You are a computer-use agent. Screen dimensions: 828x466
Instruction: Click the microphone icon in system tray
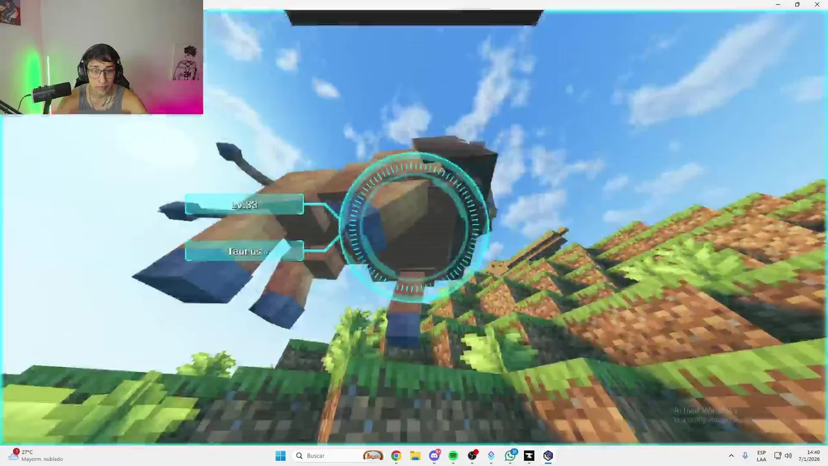(x=745, y=456)
